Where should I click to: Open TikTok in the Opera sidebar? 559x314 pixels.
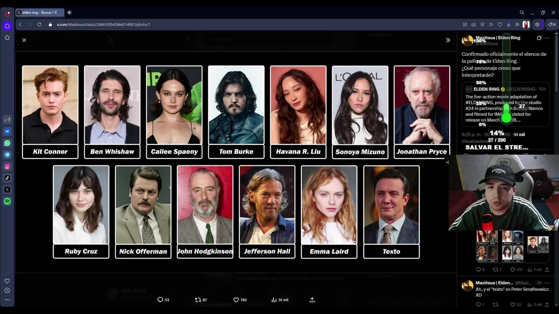coord(7,178)
